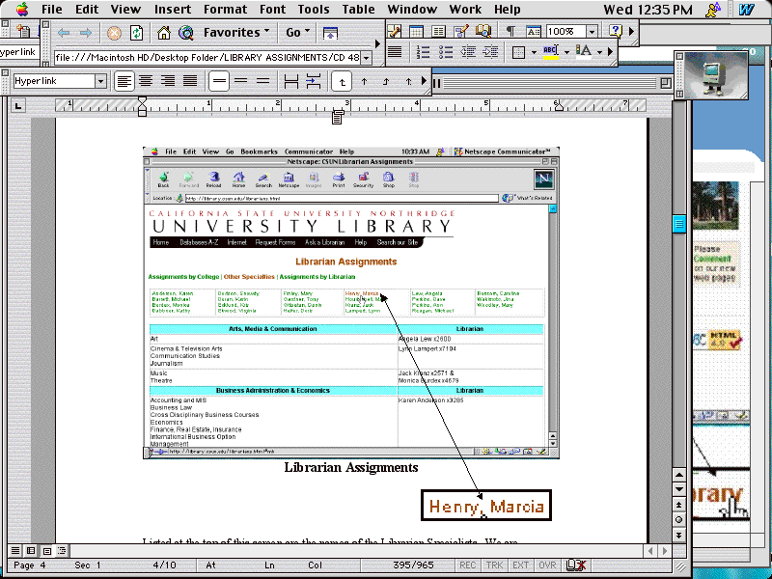Open the Hyperlink style dropdown arrow

point(100,81)
